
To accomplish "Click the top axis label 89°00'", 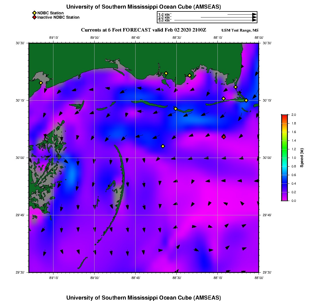I will coord(95,38).
